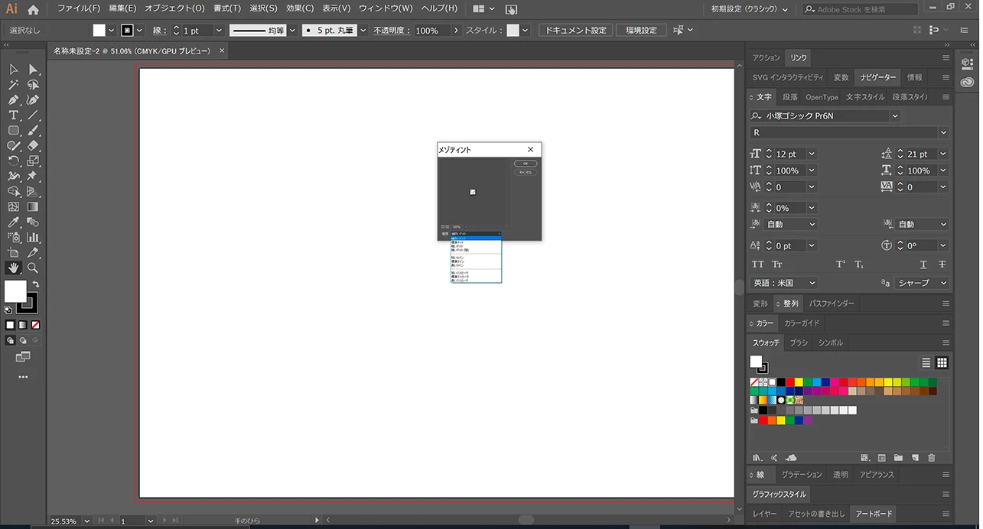Open font family 小塚ゴシック Pr6N dropdown
Viewport: 983px width, 529px height.
tap(895, 116)
